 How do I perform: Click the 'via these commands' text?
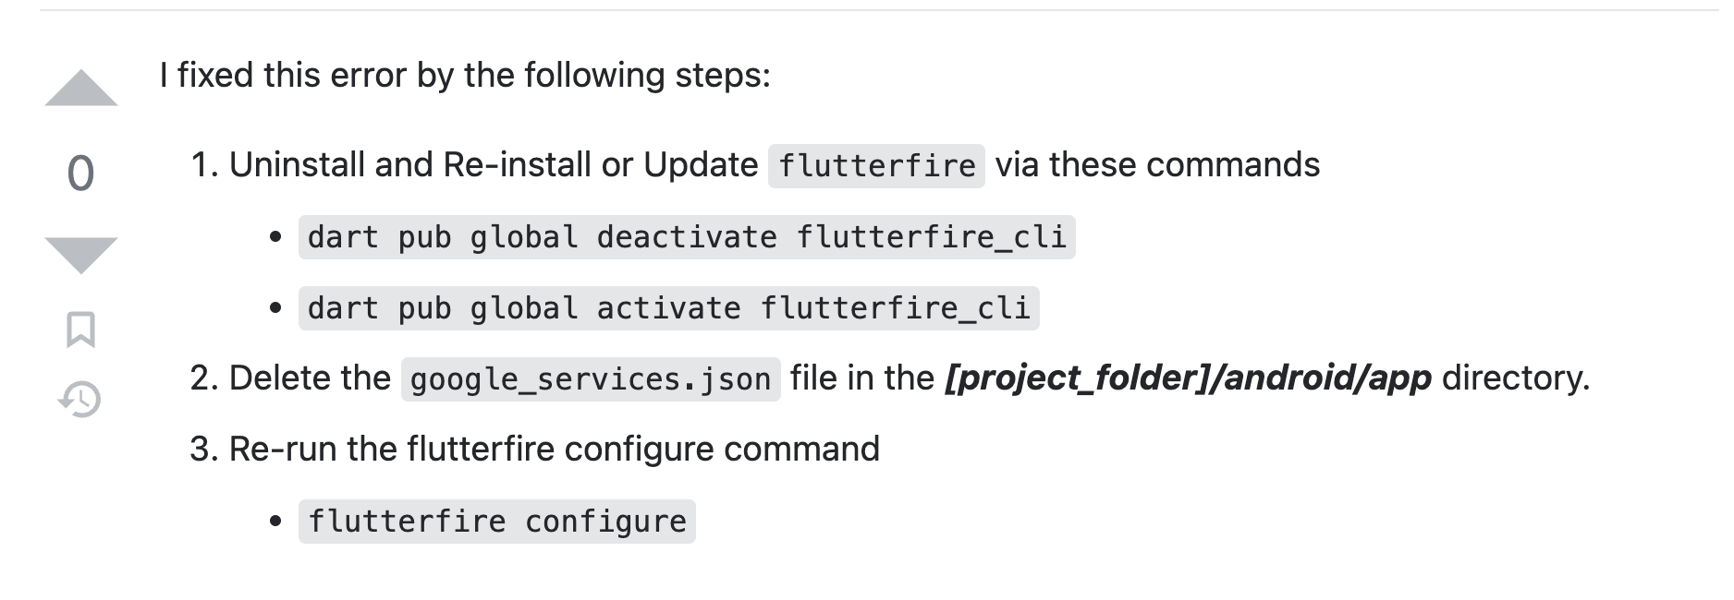tap(1157, 165)
